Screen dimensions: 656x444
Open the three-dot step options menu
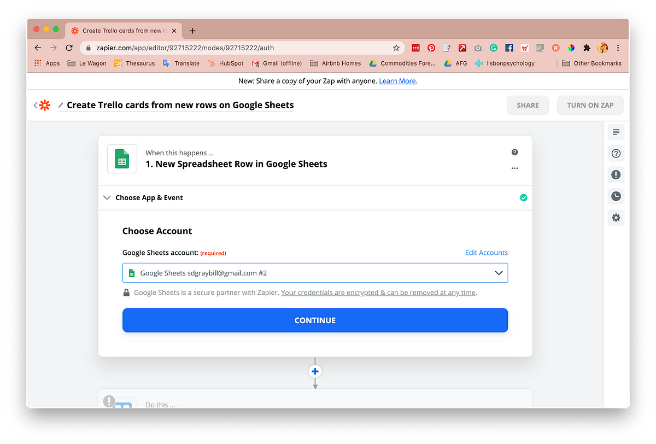514,168
